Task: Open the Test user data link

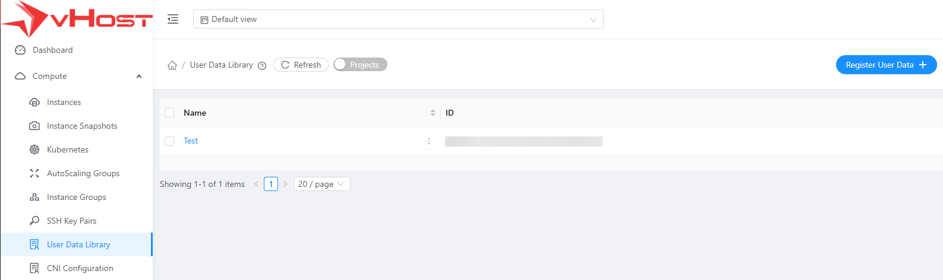Action: pos(191,141)
